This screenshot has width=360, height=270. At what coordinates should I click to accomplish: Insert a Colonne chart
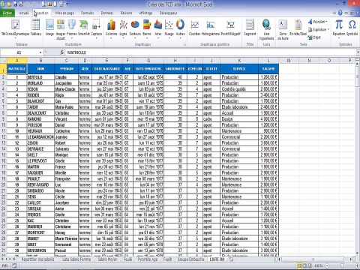tap(111, 28)
